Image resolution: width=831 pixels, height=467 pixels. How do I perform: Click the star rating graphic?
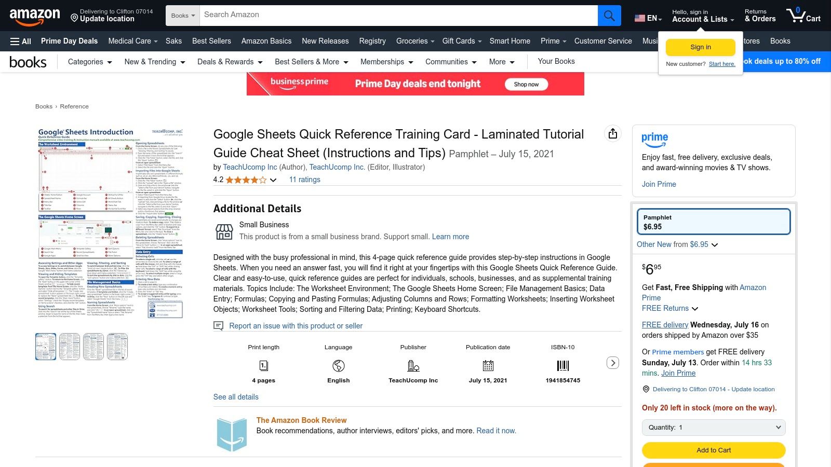coord(246,180)
